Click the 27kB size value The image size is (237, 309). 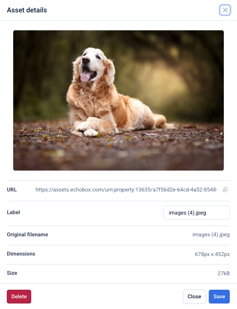(223, 274)
